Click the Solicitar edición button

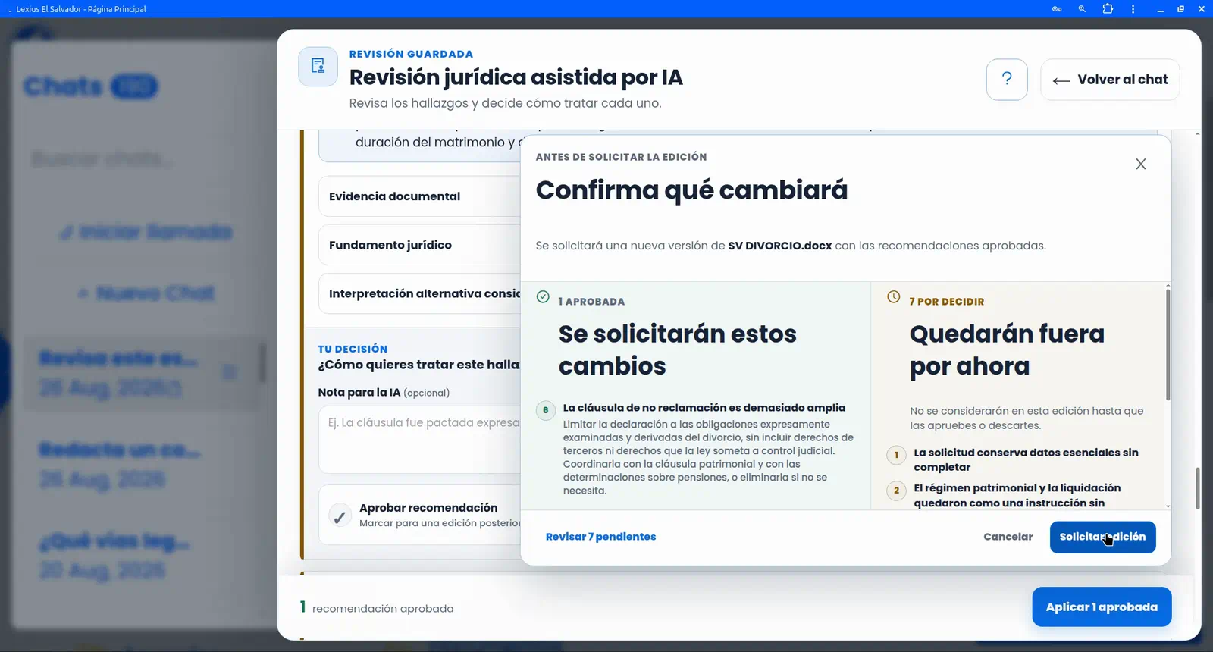coord(1102,537)
